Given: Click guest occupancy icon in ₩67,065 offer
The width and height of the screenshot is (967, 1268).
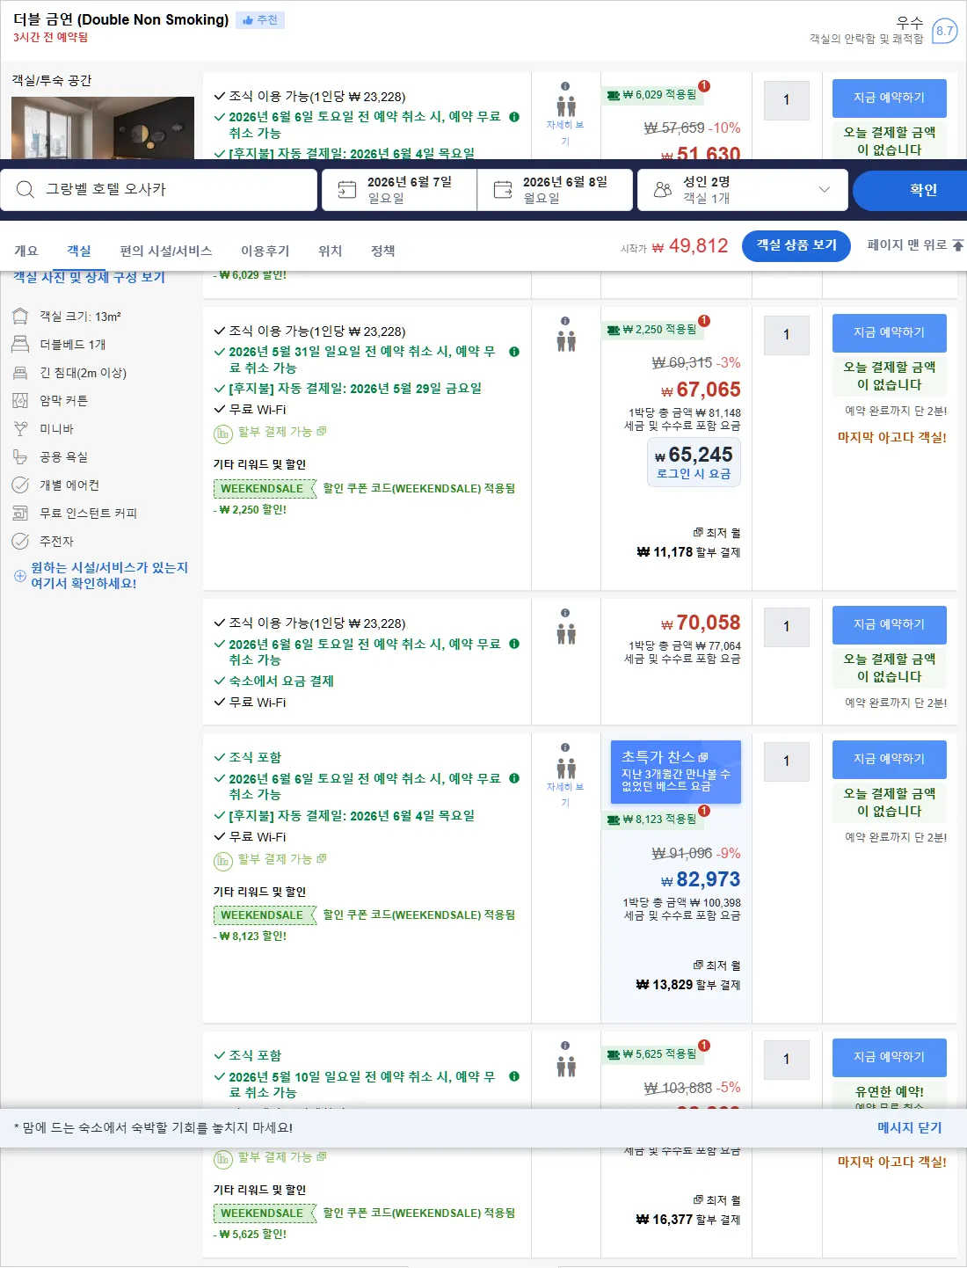Looking at the screenshot, I should coord(566,341).
